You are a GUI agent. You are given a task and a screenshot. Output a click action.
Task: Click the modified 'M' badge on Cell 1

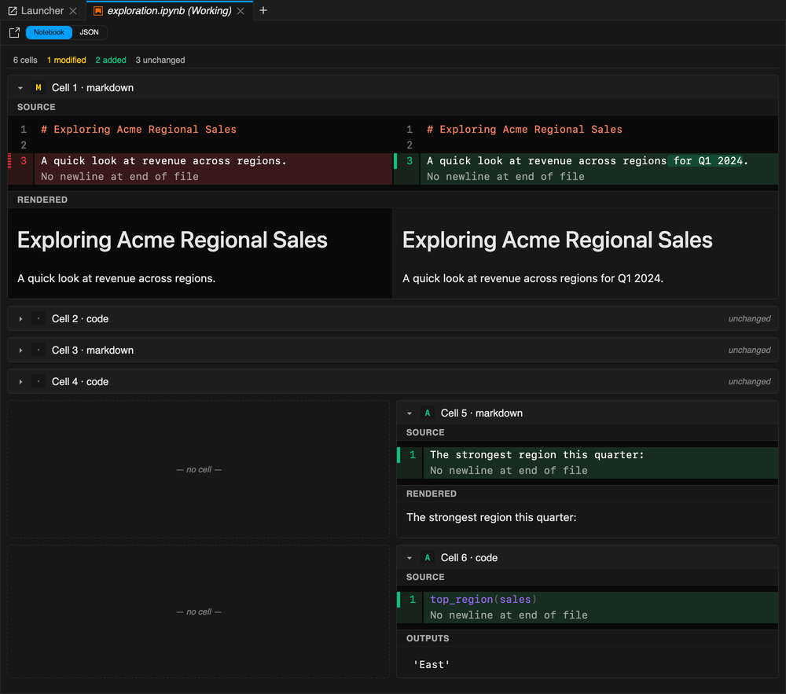pyautogui.click(x=38, y=88)
